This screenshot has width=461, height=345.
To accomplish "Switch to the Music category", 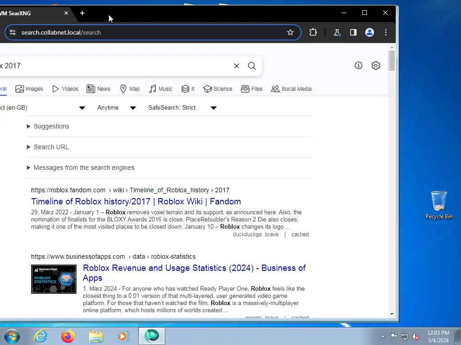I will [x=161, y=89].
